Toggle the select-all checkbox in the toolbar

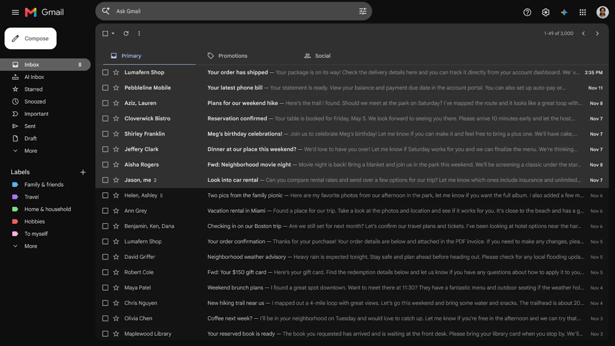tap(105, 33)
